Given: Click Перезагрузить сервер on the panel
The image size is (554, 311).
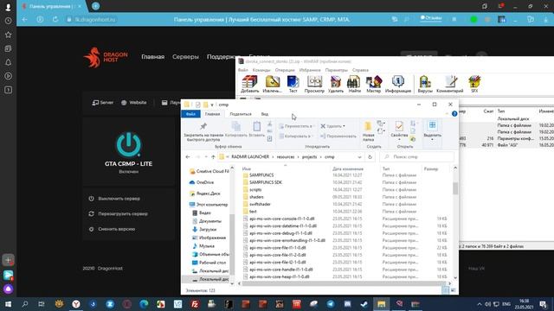Looking at the screenshot, I should [x=119, y=213].
